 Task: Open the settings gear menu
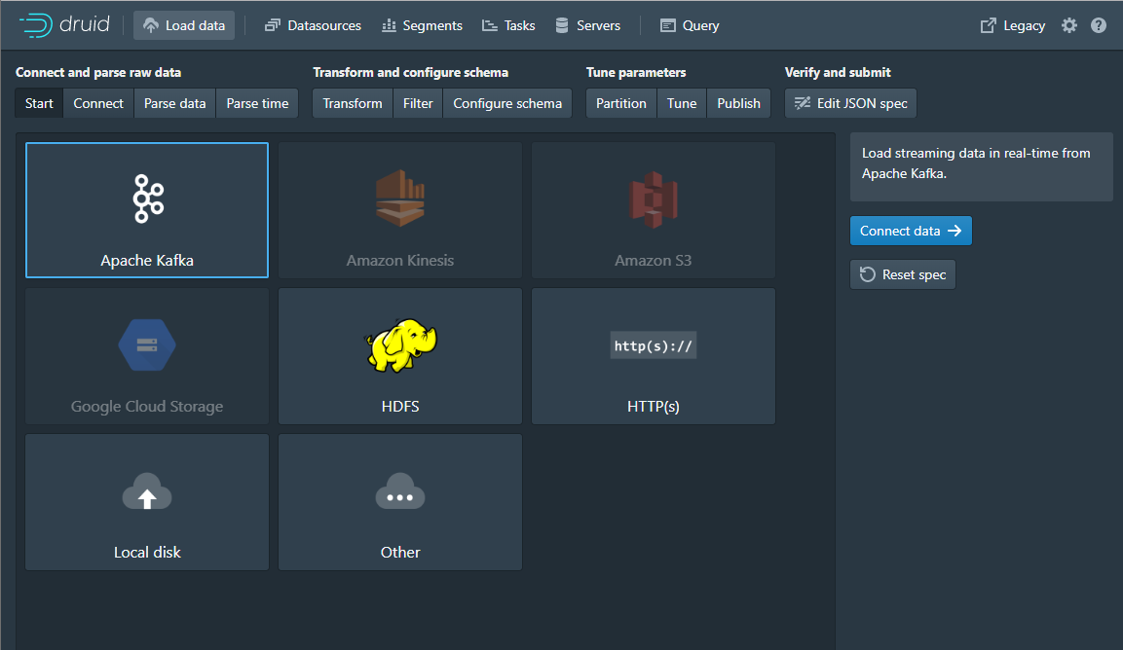pyautogui.click(x=1069, y=25)
